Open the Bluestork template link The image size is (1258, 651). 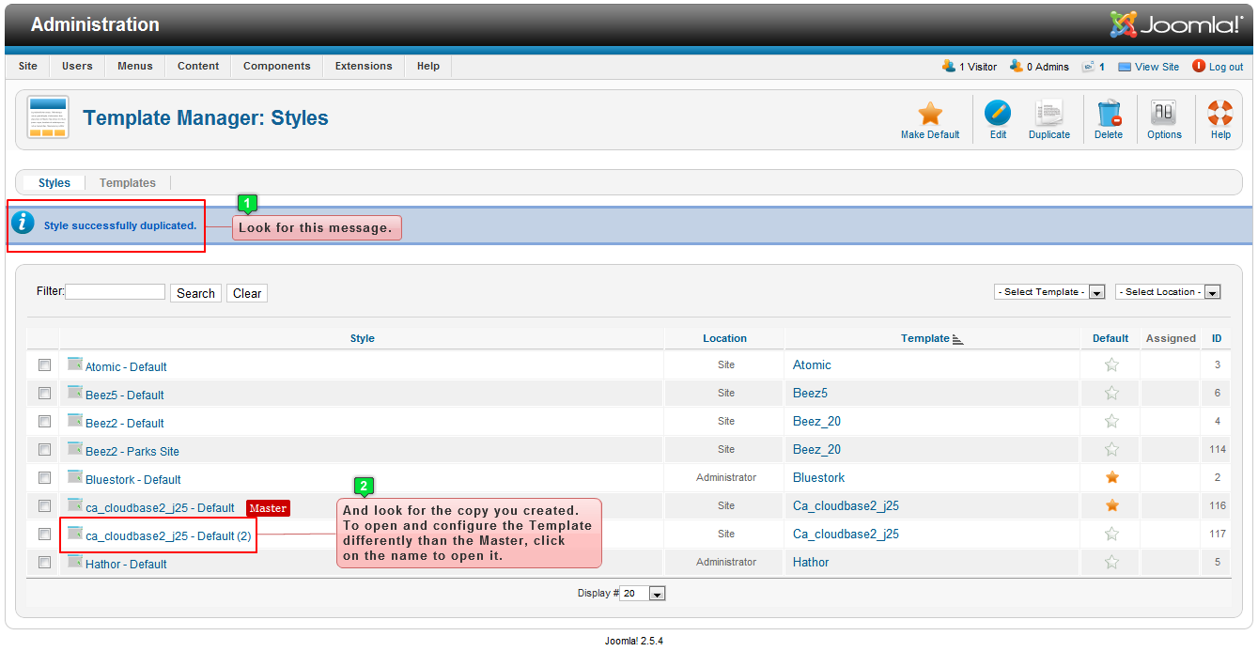click(818, 477)
